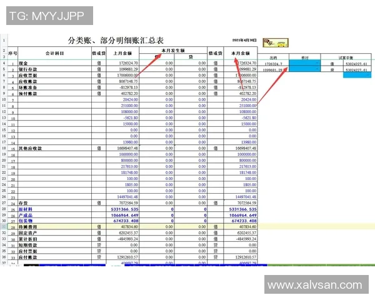Image resolution: width=375 pixels, height=300 pixels.
Task: Click the 固定资产 account cell
Action: (55, 233)
